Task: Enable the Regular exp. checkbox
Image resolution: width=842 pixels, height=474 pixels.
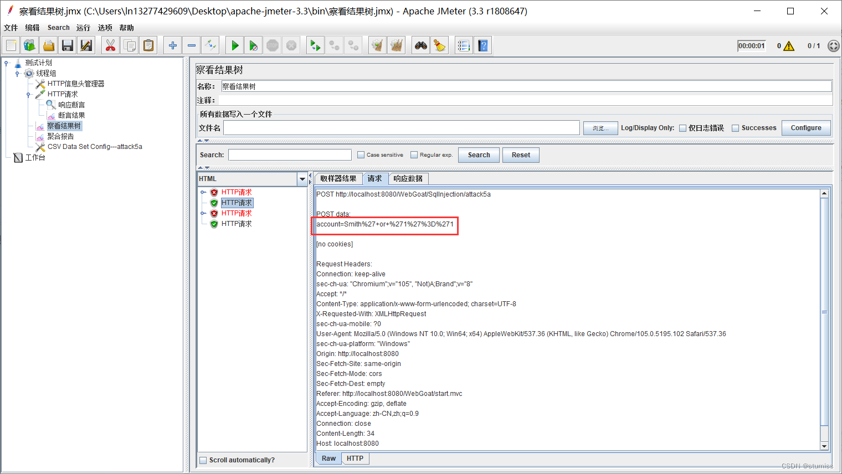Action: (414, 155)
